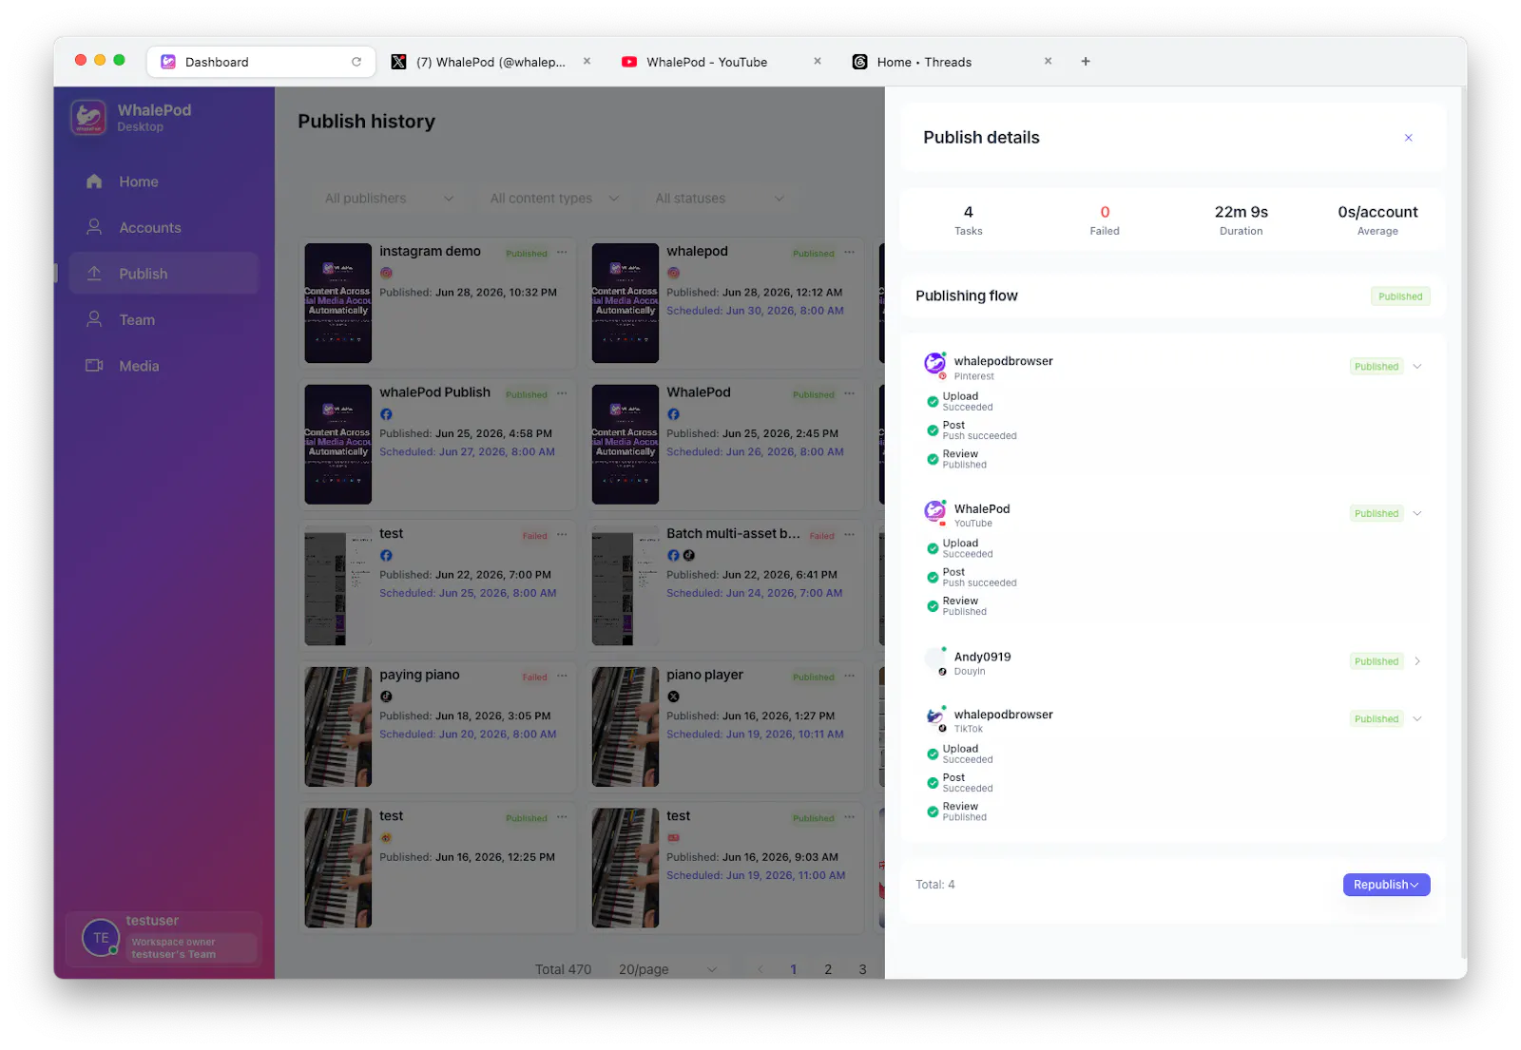This screenshot has height=1050, width=1521.
Task: Click TikTok icon on paying piano card
Action: pos(386,697)
